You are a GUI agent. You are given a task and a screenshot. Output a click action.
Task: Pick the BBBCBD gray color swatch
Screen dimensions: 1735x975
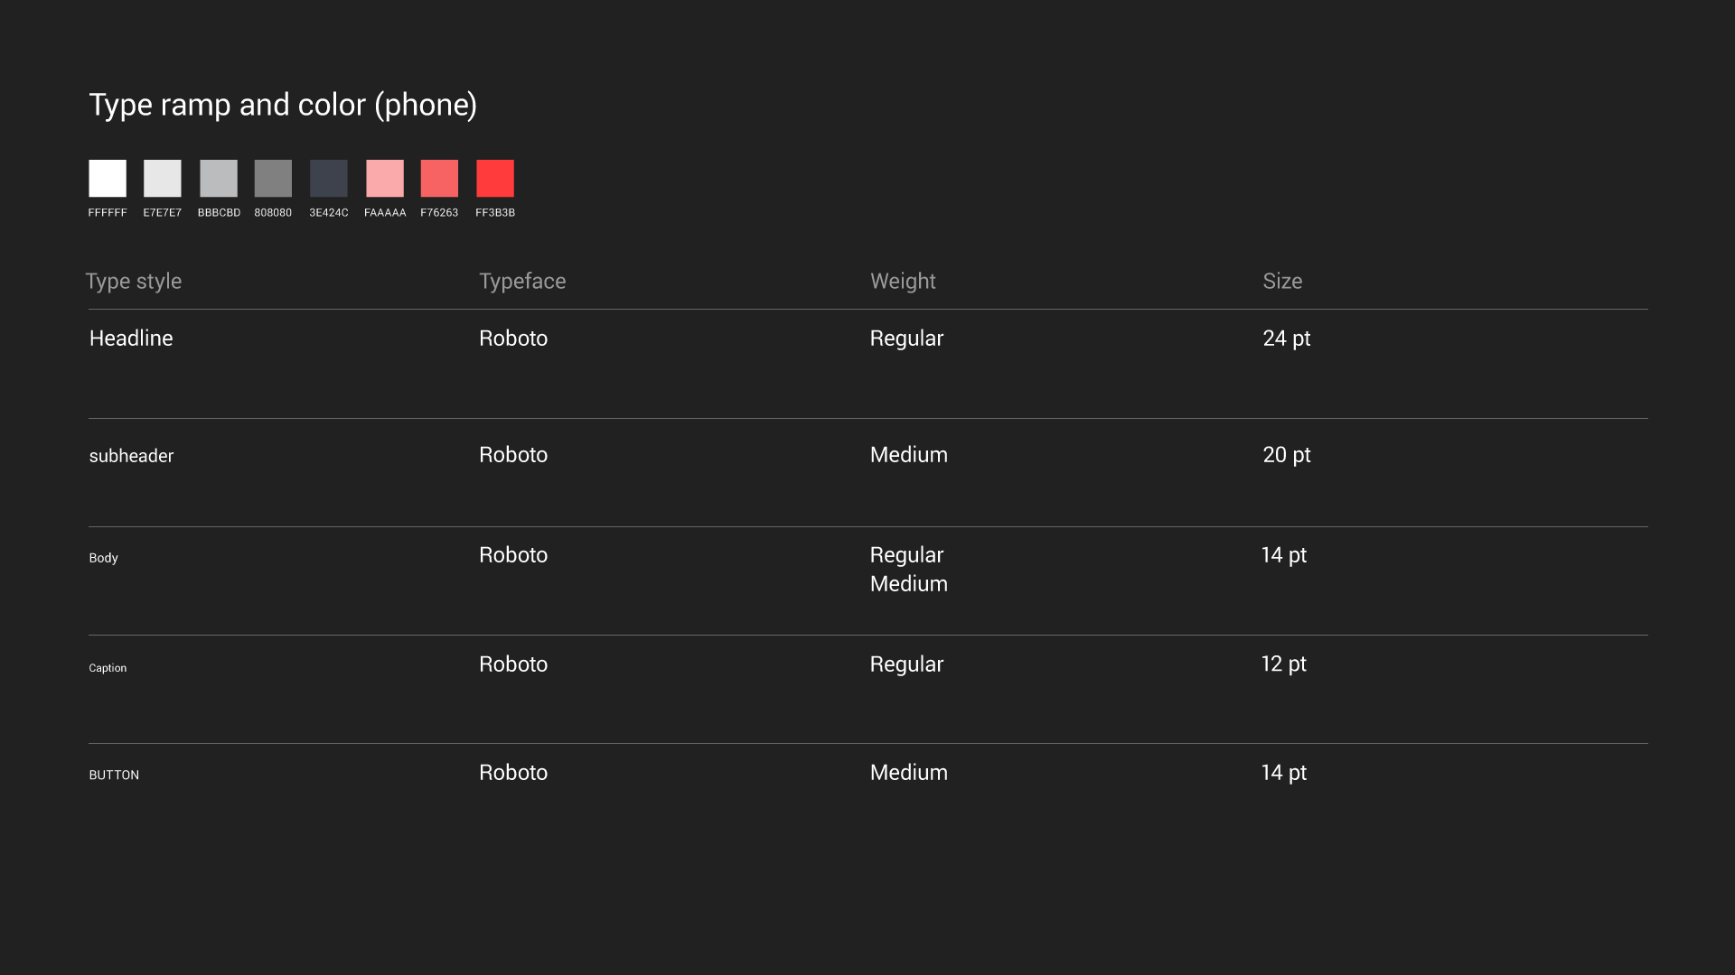tap(219, 179)
